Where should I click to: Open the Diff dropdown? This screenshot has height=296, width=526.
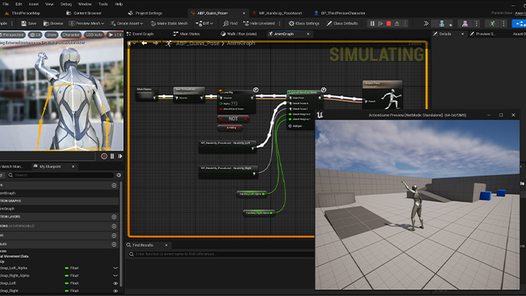coord(205,23)
